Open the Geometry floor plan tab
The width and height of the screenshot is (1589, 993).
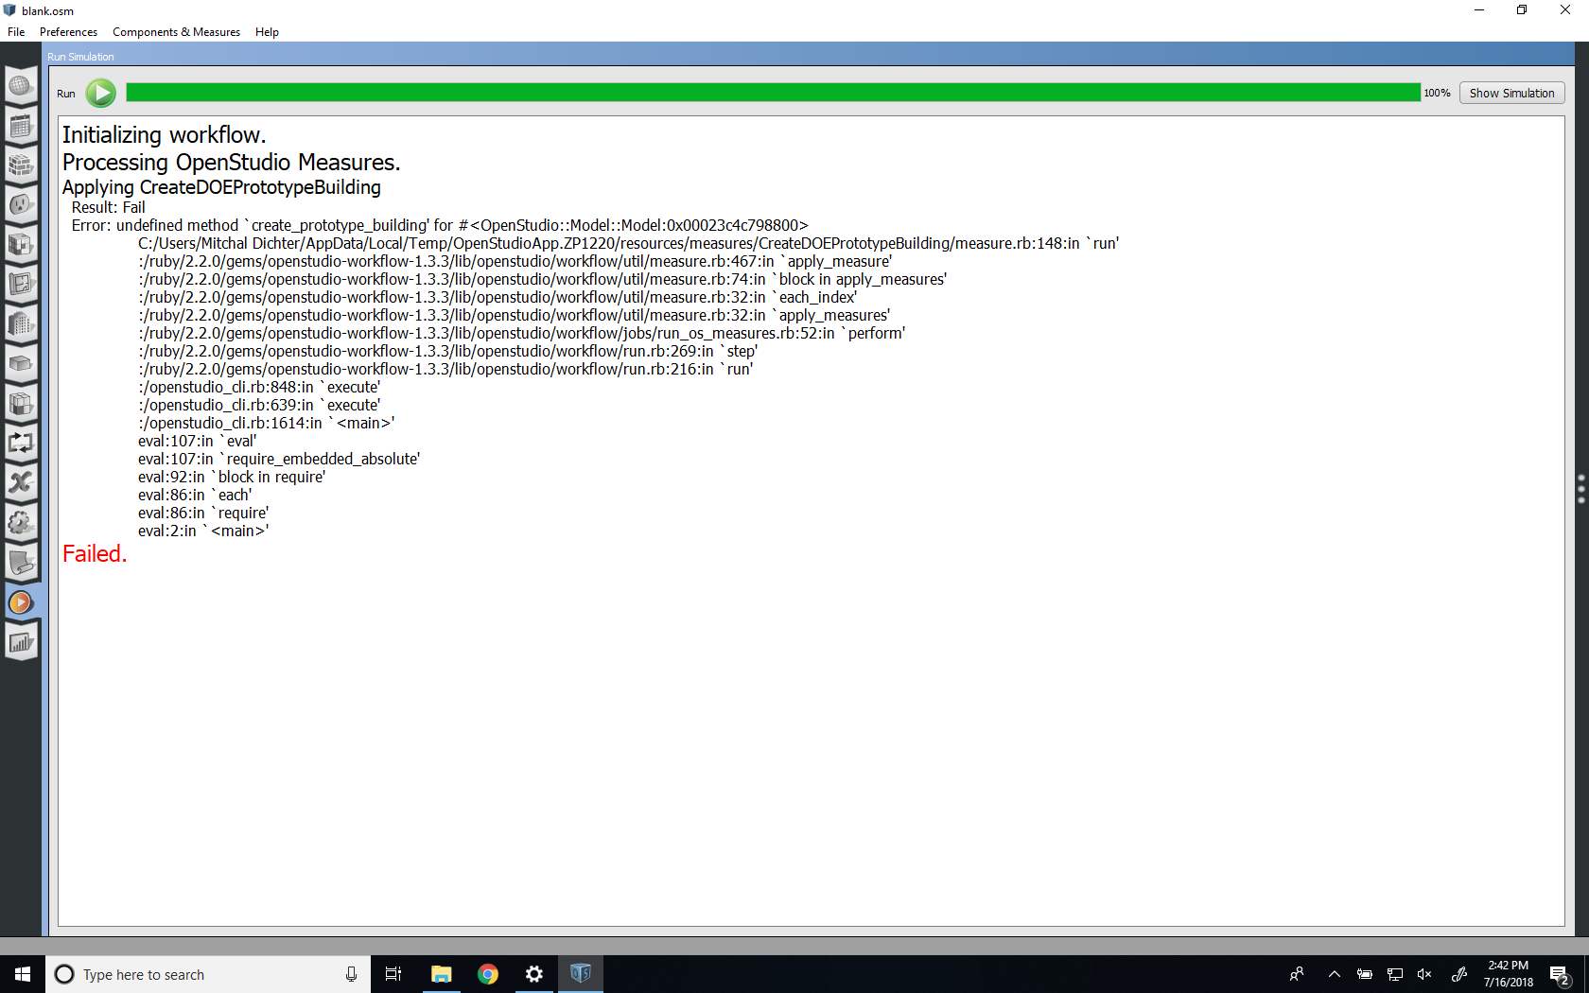(21, 283)
